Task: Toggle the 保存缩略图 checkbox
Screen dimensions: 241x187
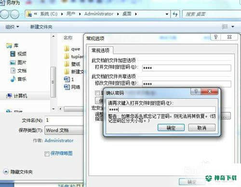Action: 47,154
